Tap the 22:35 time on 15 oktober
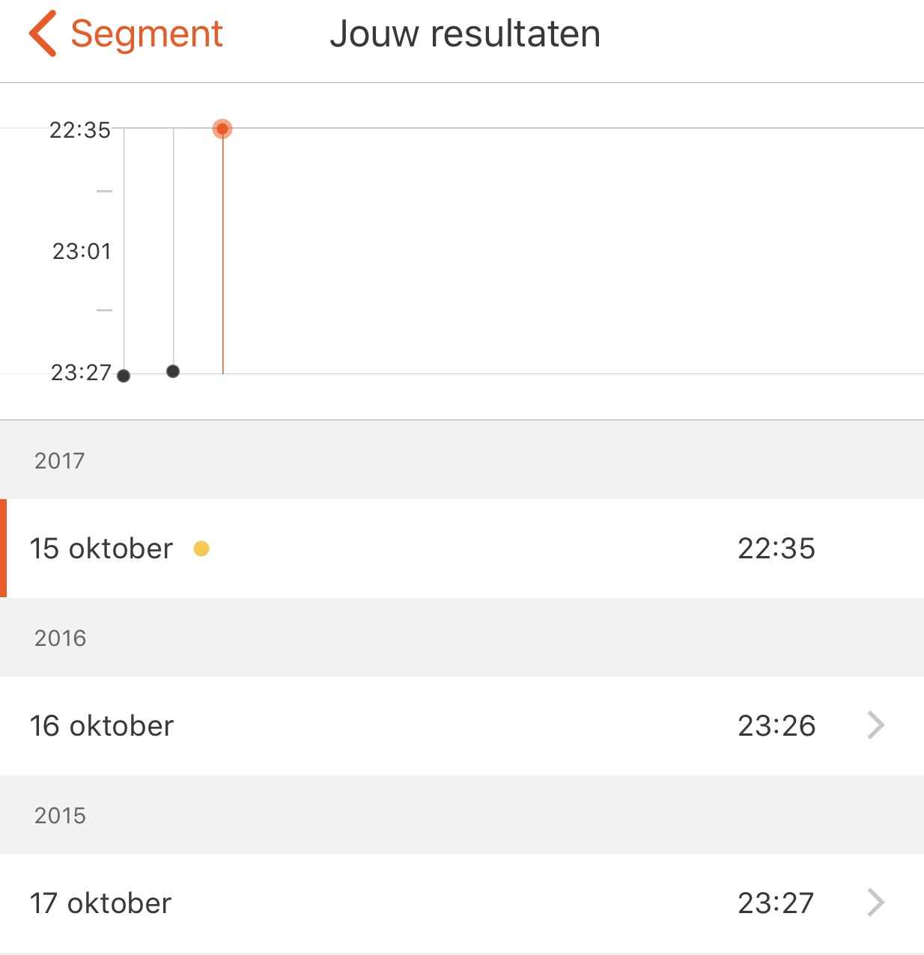 [776, 549]
